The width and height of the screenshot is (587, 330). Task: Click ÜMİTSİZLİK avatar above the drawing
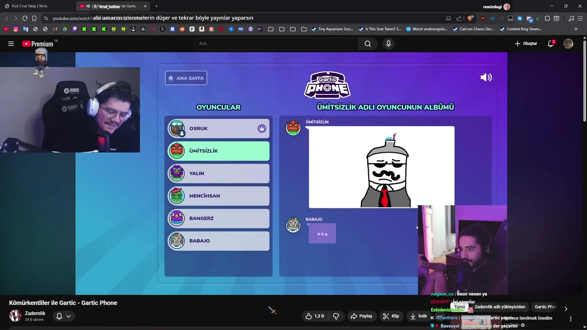(x=293, y=128)
